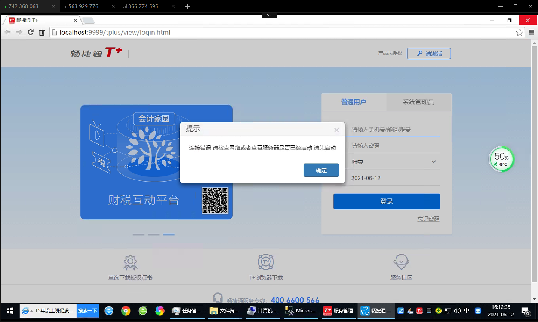The width and height of the screenshot is (538, 322).
Task: Open the browser hamburger menu
Action: pyautogui.click(x=531, y=32)
